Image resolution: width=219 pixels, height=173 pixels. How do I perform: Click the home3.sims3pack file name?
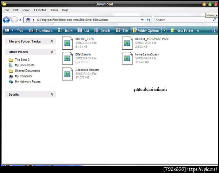tap(147, 54)
